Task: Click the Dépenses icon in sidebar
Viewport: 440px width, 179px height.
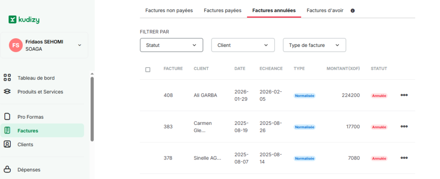Action: pos(7,170)
